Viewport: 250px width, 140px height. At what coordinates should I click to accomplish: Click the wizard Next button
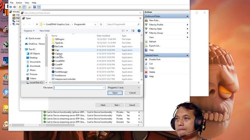117,105
